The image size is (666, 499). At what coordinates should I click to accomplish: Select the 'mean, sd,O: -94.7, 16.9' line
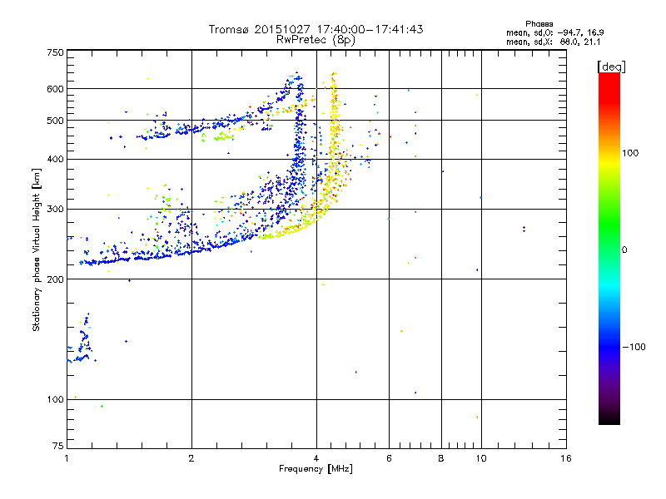point(554,32)
